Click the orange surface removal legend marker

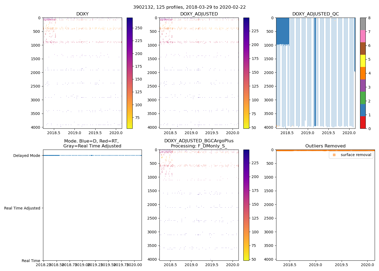coord(334,155)
